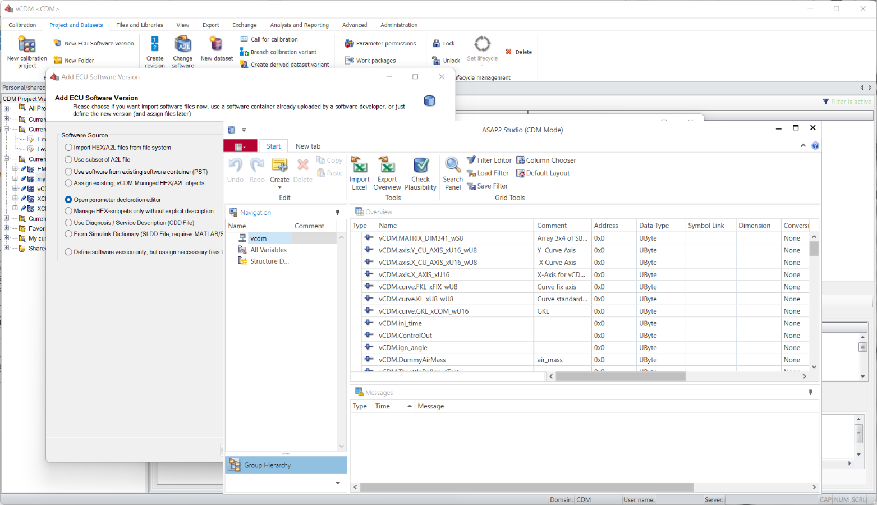Viewport: 877px width, 505px height.
Task: Click Overview horizontal scrollbar thumb
Action: [621, 377]
